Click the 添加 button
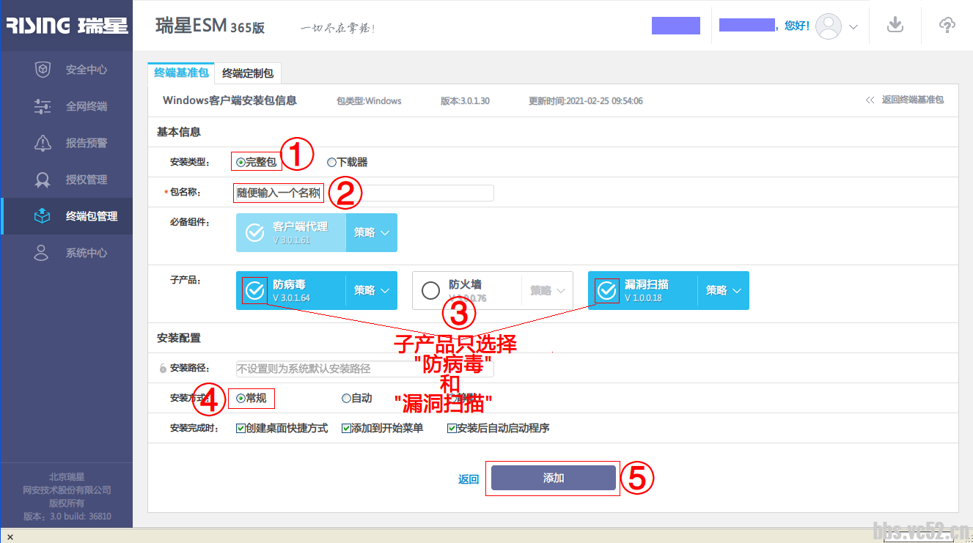This screenshot has height=543, width=973. (554, 478)
